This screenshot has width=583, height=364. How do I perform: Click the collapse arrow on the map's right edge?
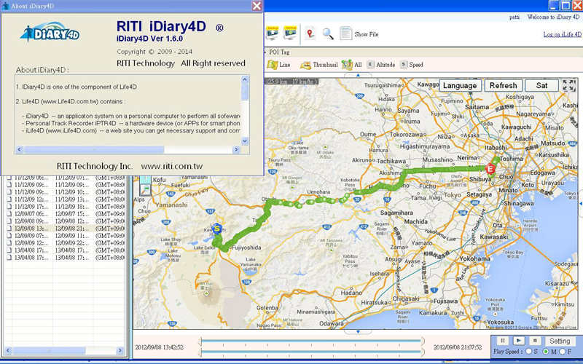coord(581,204)
